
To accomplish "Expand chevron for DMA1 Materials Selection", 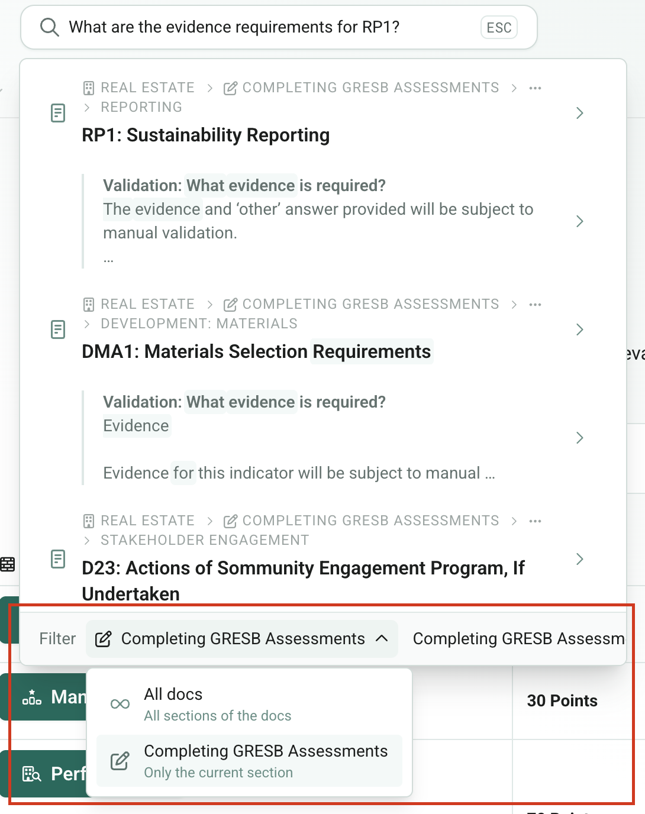I will click(579, 330).
